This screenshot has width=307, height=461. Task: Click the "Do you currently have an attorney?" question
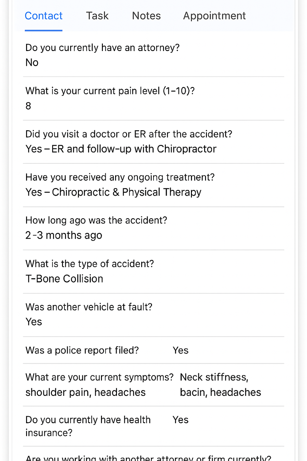pyautogui.click(x=102, y=48)
